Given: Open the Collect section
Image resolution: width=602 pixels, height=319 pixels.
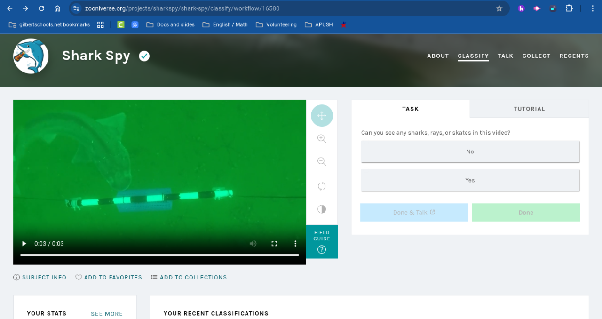Looking at the screenshot, I should [x=536, y=56].
